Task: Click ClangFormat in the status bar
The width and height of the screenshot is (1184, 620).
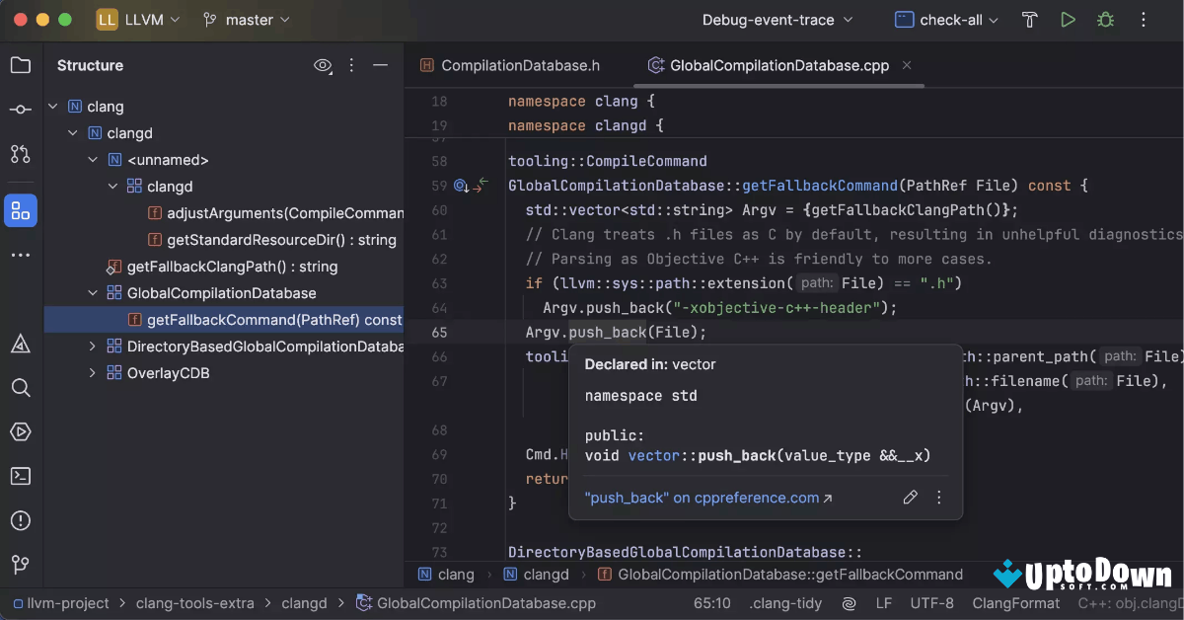Action: pyautogui.click(x=1015, y=602)
